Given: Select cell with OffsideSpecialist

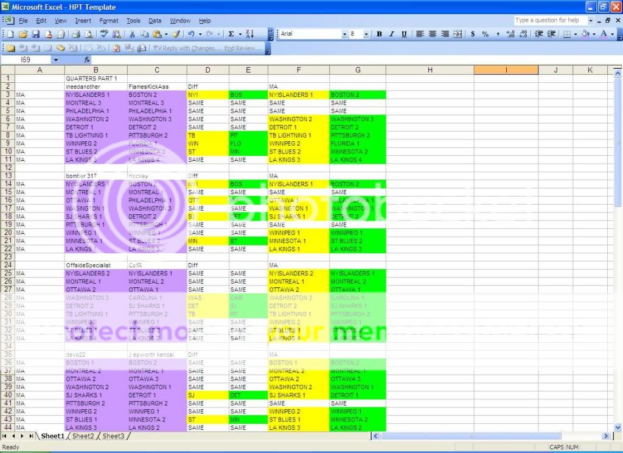Looking at the screenshot, I should 96,265.
